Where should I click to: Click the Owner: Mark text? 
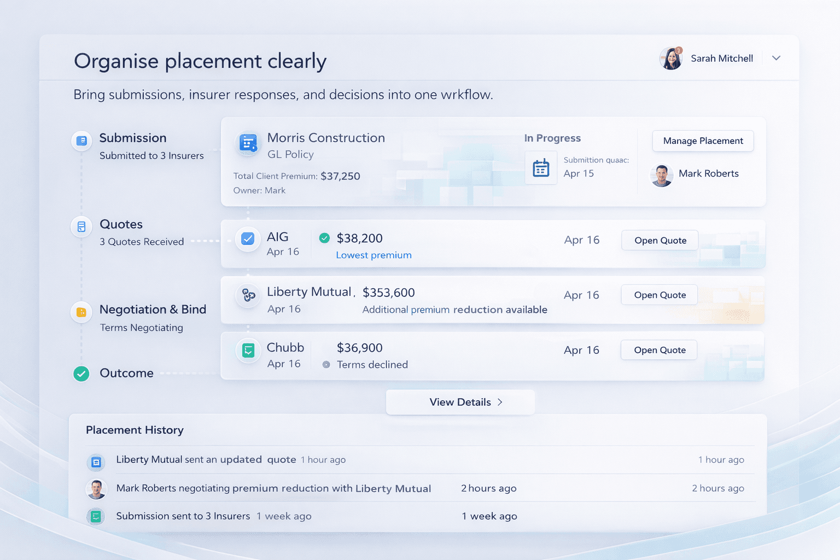[259, 190]
